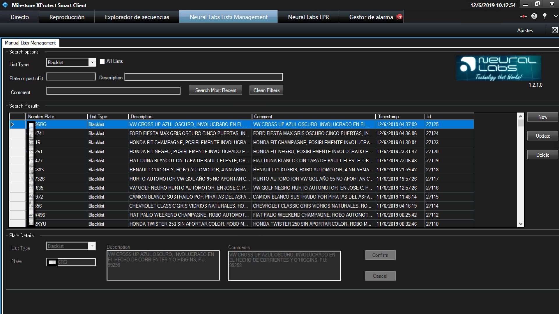Screen dimensions: 559x314
Task: Open the disabled Plate Details List Type dropdown
Action: 71,246
